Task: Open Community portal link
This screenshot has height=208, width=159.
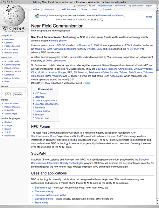Action: point(12,65)
